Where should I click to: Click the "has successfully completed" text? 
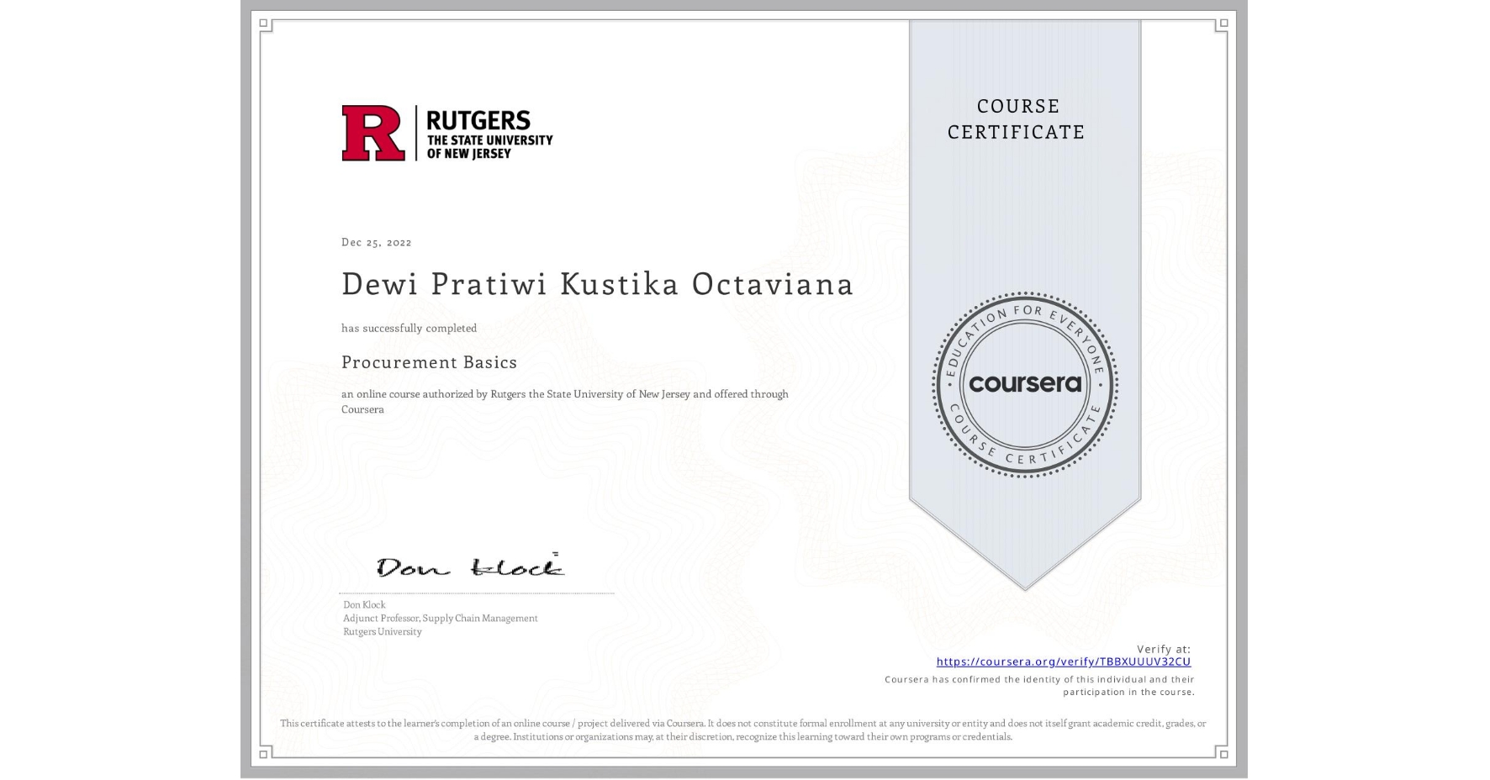[409, 328]
